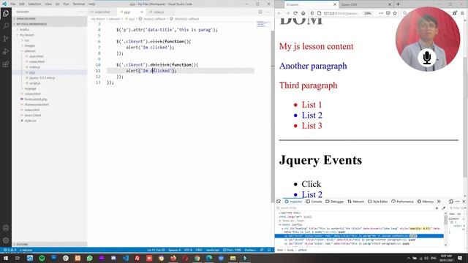Open the Performance tab in devtools
Image resolution: width=468 pixels, height=263 pixels.
[x=402, y=202]
